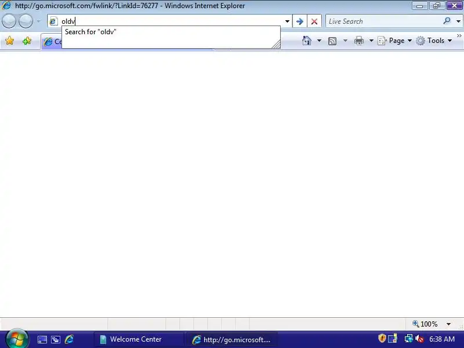The width and height of the screenshot is (464, 348).
Task: Select the current browser tab
Action: [52, 42]
